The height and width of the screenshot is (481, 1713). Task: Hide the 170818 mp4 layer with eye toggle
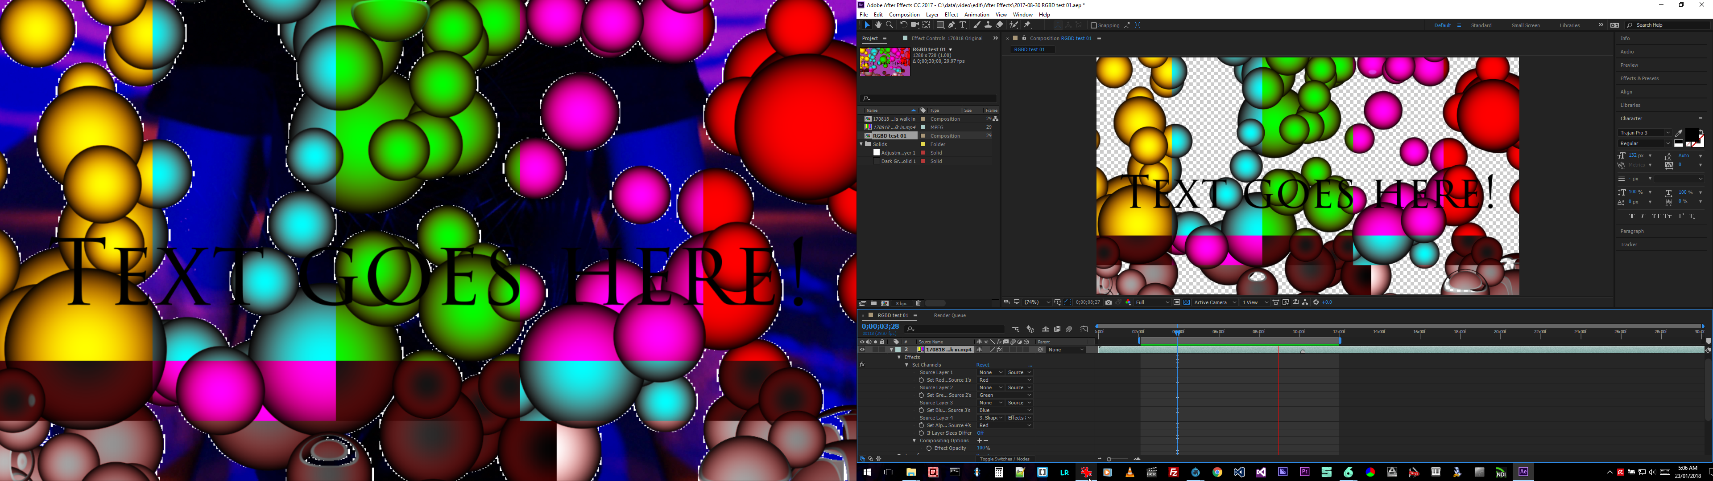tap(862, 350)
